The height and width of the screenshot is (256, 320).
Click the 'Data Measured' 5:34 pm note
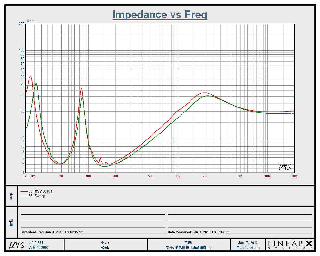coord(198,232)
